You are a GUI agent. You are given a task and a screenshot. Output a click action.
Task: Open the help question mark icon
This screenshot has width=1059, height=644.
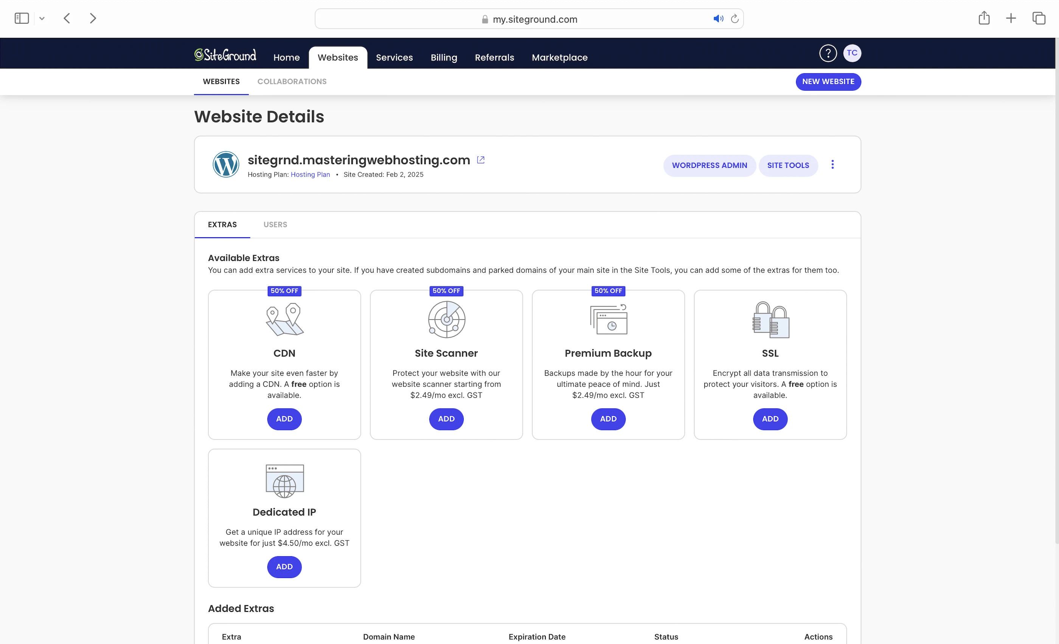point(828,53)
